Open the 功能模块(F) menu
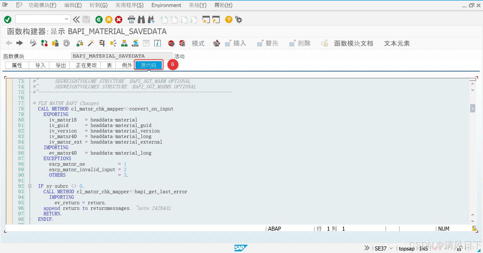This screenshot has height=253, width=483. (x=43, y=5)
